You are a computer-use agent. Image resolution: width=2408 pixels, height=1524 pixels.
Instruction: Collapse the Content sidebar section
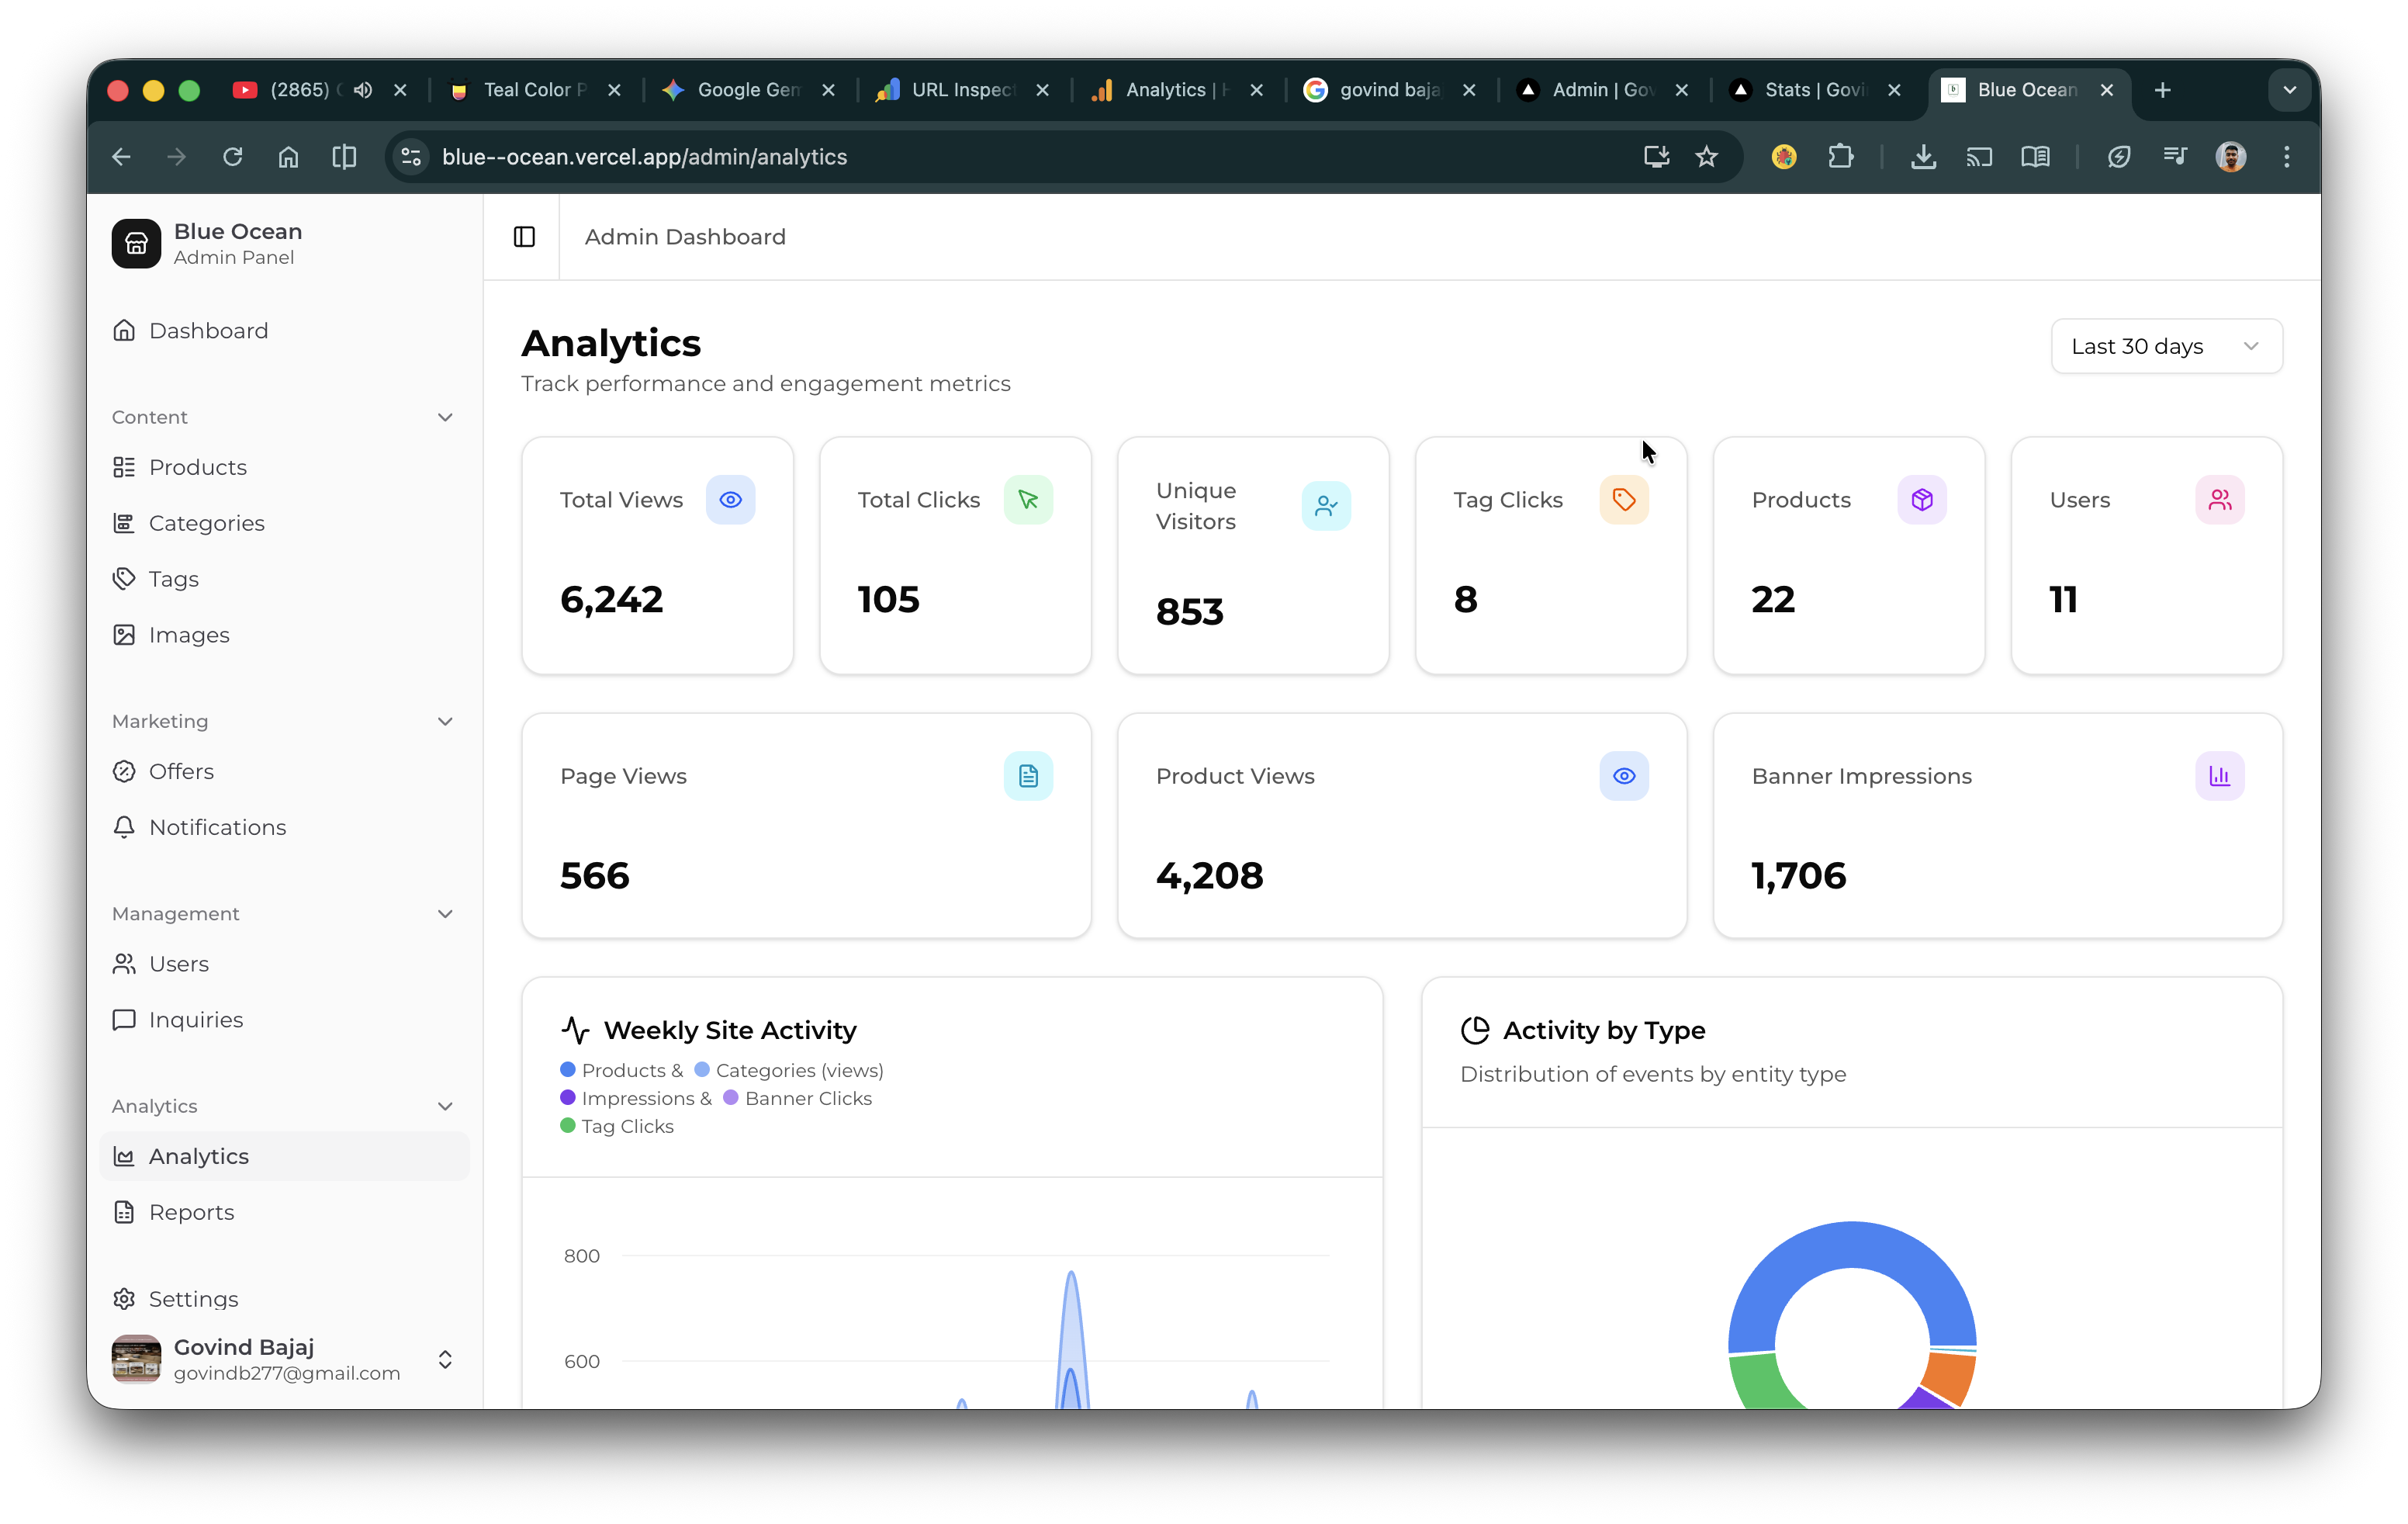[x=445, y=417]
